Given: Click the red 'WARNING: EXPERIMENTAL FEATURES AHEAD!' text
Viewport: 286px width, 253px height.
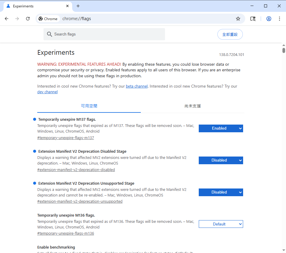Looking at the screenshot, I should 79,64.
